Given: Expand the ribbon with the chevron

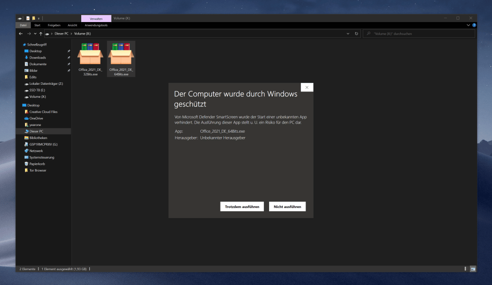Looking at the screenshot, I should point(468,25).
